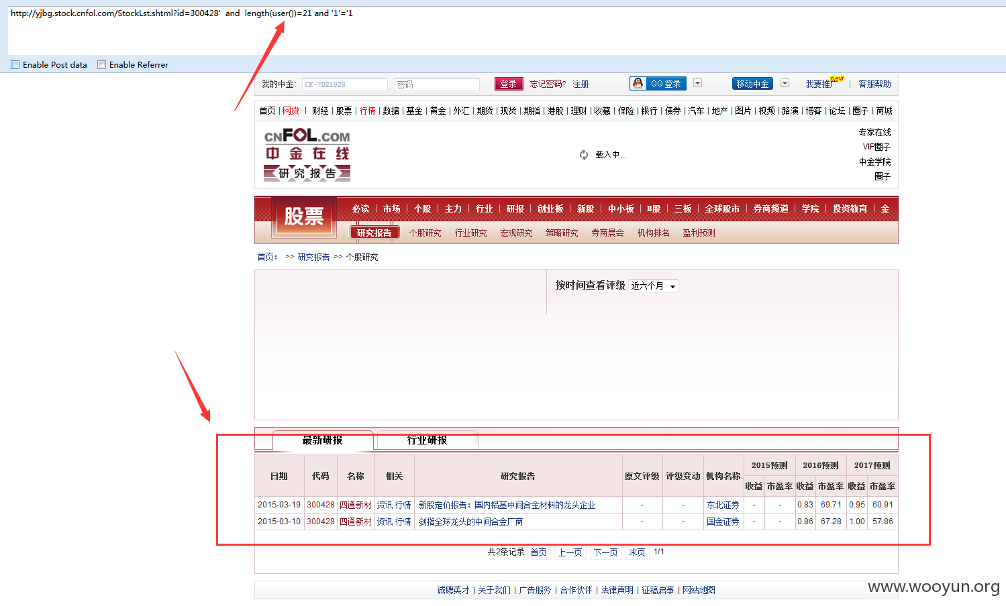Open 网站地图 footer link
This screenshot has width=1006, height=606.
tap(699, 590)
